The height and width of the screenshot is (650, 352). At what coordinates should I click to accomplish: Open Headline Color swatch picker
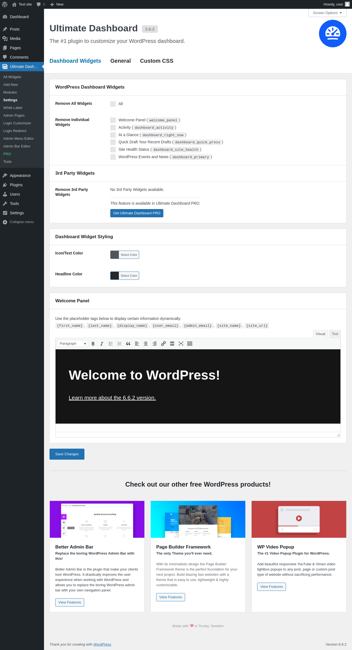[125, 276]
